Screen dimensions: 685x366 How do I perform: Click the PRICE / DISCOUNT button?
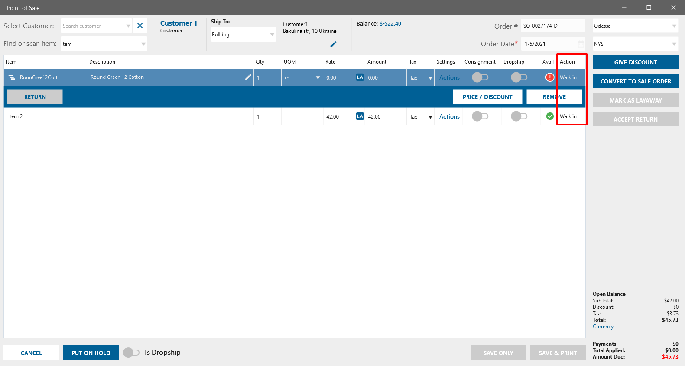click(487, 97)
